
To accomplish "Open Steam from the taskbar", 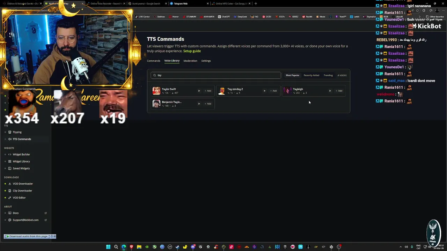I will tap(177, 247).
